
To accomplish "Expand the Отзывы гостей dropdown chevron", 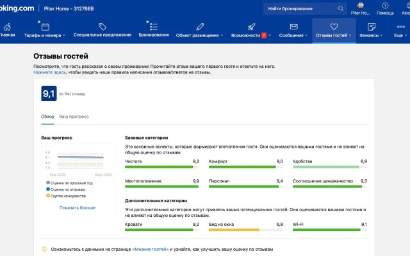I will click(x=350, y=36).
